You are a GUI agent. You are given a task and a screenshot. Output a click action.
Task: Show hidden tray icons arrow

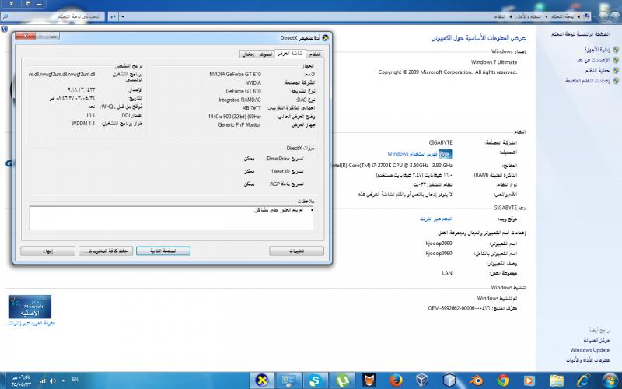[x=63, y=380]
